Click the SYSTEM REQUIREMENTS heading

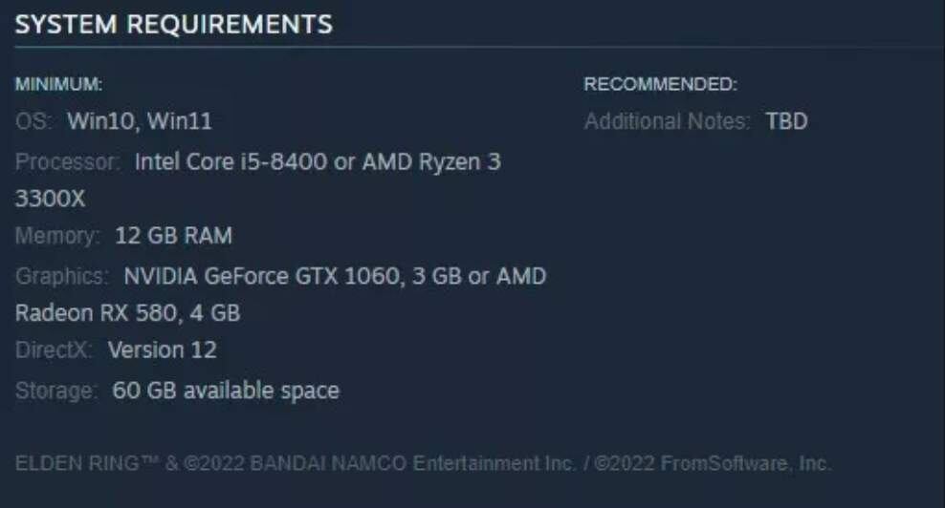(x=174, y=25)
